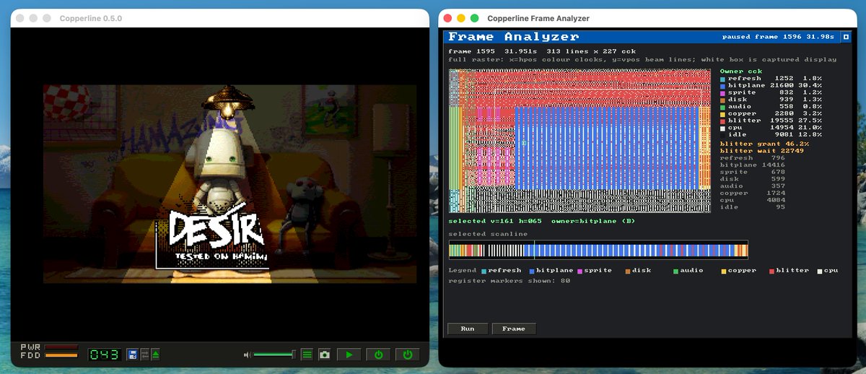Screen dimensions: 866x374
Task: Click the 'Copperline Frame Analyzer' window title bar
Action: [x=649, y=18]
